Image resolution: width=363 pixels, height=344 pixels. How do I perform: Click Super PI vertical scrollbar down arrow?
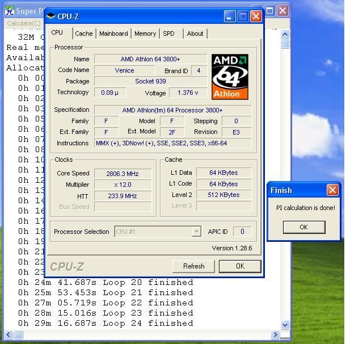click(285, 325)
